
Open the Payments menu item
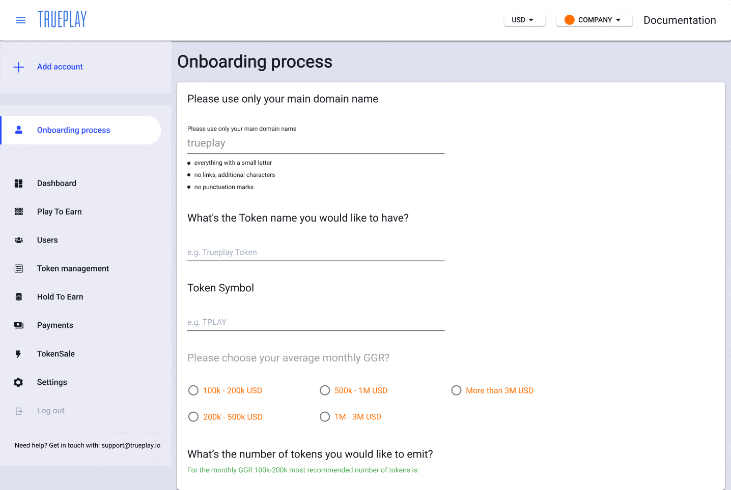55,325
